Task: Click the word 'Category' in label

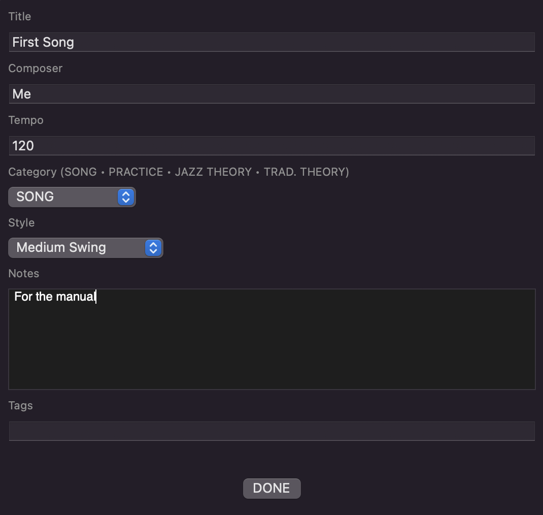Action: 32,172
